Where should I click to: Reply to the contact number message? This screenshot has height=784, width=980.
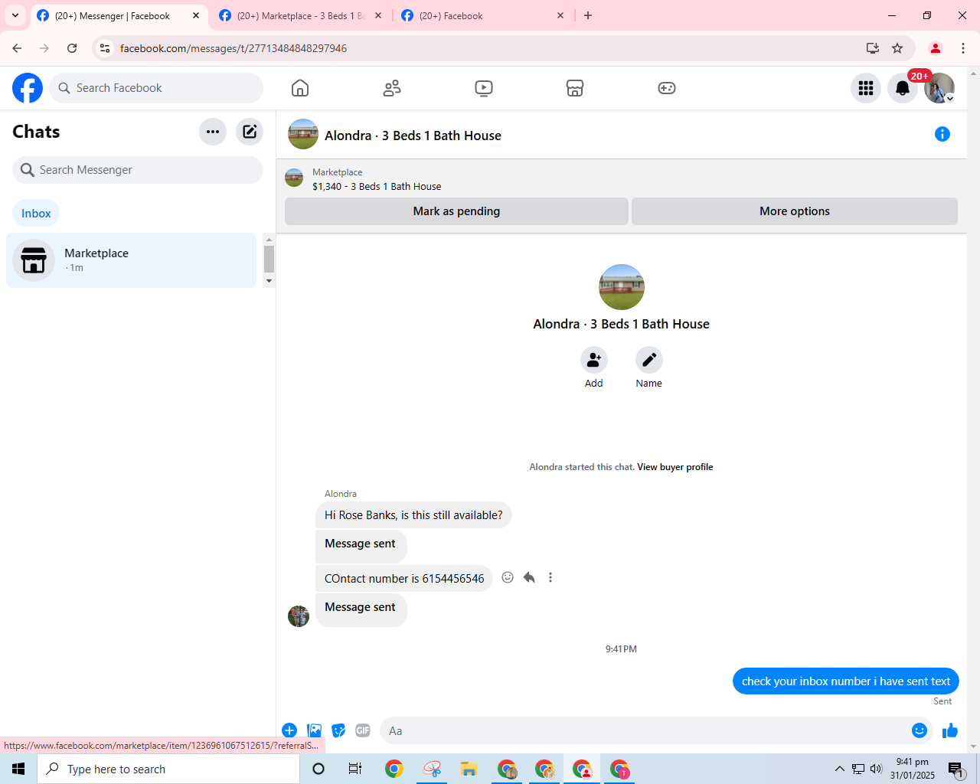[529, 577]
